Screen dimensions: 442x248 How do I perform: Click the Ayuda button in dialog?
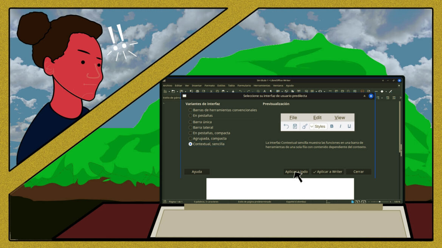(x=197, y=171)
